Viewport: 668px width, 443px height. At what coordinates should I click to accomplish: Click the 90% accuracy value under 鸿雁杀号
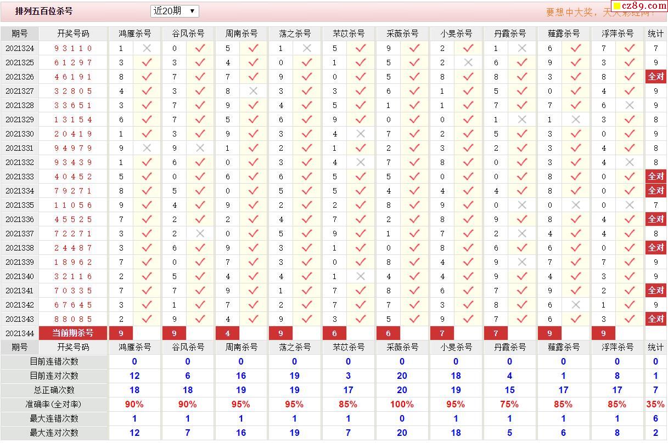pos(134,405)
